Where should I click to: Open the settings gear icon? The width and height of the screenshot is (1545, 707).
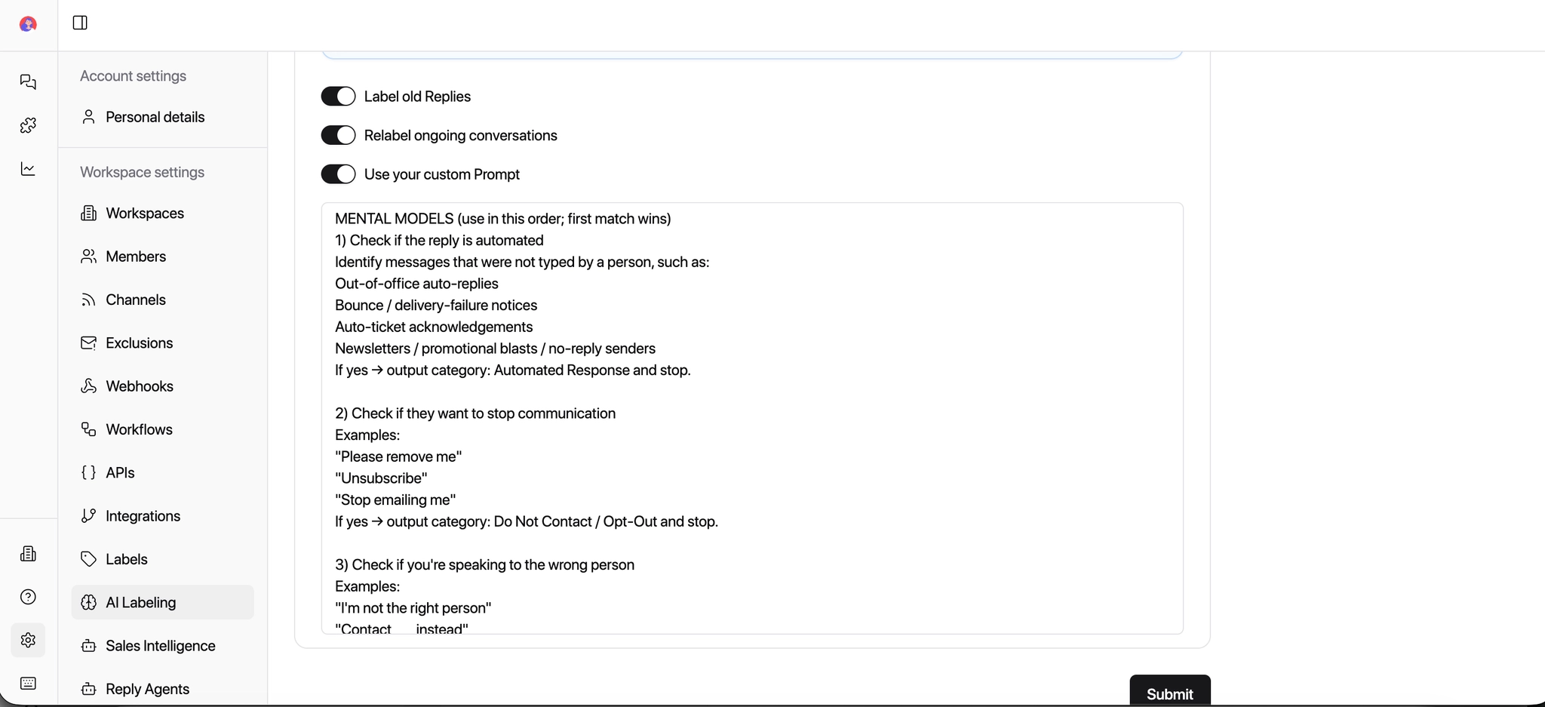28,640
